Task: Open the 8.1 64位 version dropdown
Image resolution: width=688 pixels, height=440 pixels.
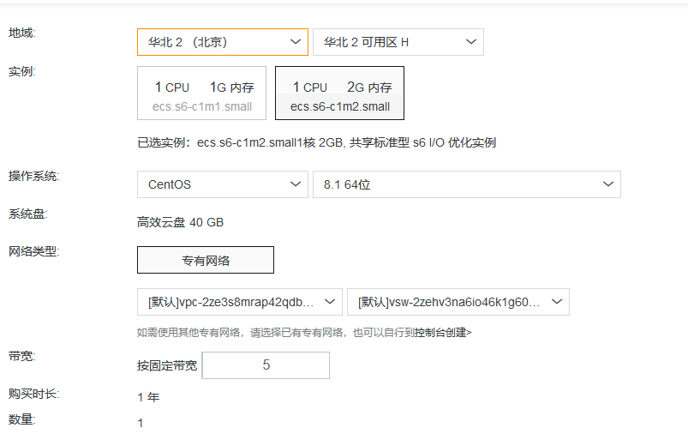Action: [466, 184]
